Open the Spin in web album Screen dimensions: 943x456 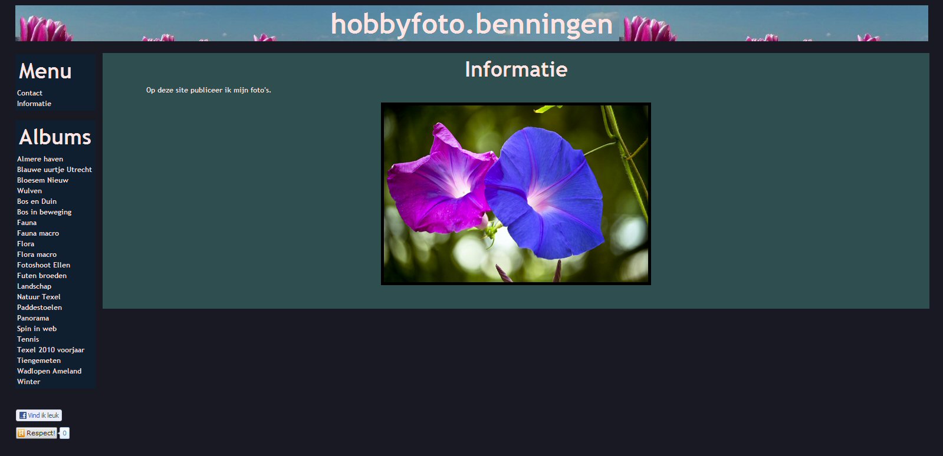tap(37, 329)
